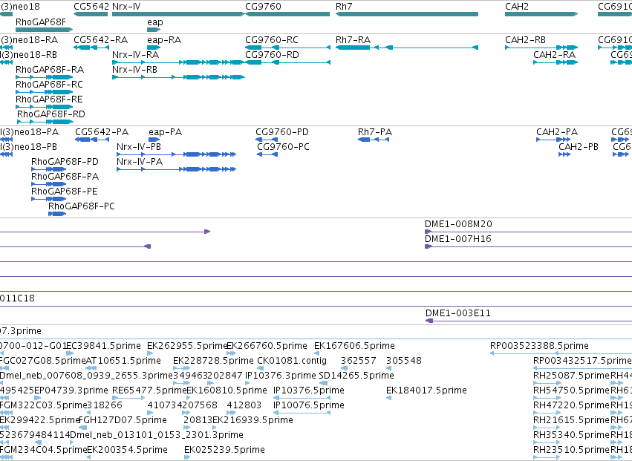The height and width of the screenshot is (461, 632).
Task: Select protein CAH2-PA
Action: pos(553,140)
